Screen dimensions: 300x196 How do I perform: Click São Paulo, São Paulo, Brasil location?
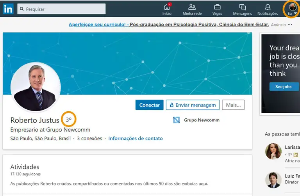click(x=41, y=138)
